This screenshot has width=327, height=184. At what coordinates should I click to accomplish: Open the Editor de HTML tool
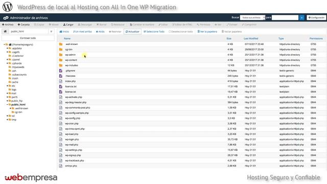[x=182, y=25]
